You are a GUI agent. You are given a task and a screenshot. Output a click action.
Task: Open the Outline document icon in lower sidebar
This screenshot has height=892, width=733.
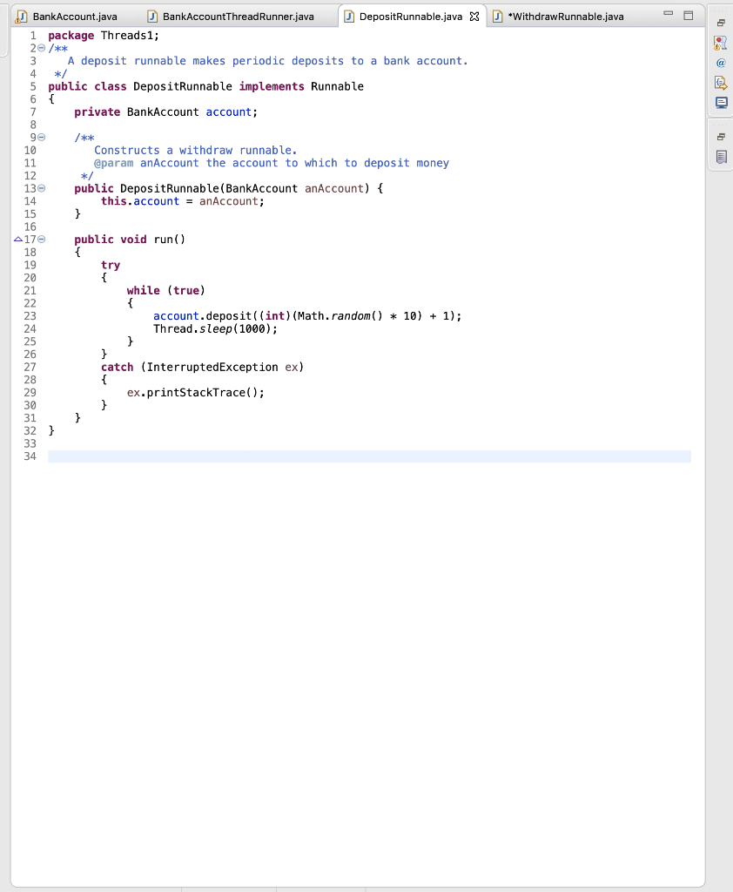pyautogui.click(x=722, y=158)
